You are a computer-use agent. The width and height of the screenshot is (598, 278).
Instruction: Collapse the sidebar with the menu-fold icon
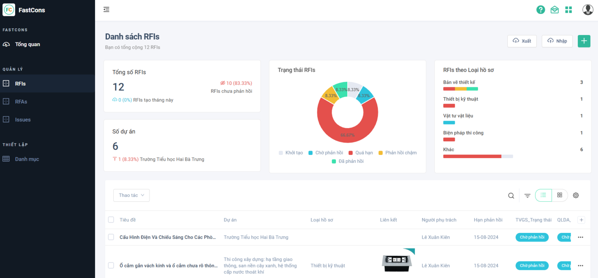pos(106,10)
